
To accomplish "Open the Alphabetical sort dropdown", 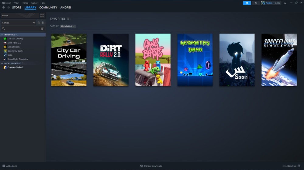I will pyautogui.click(x=67, y=26).
